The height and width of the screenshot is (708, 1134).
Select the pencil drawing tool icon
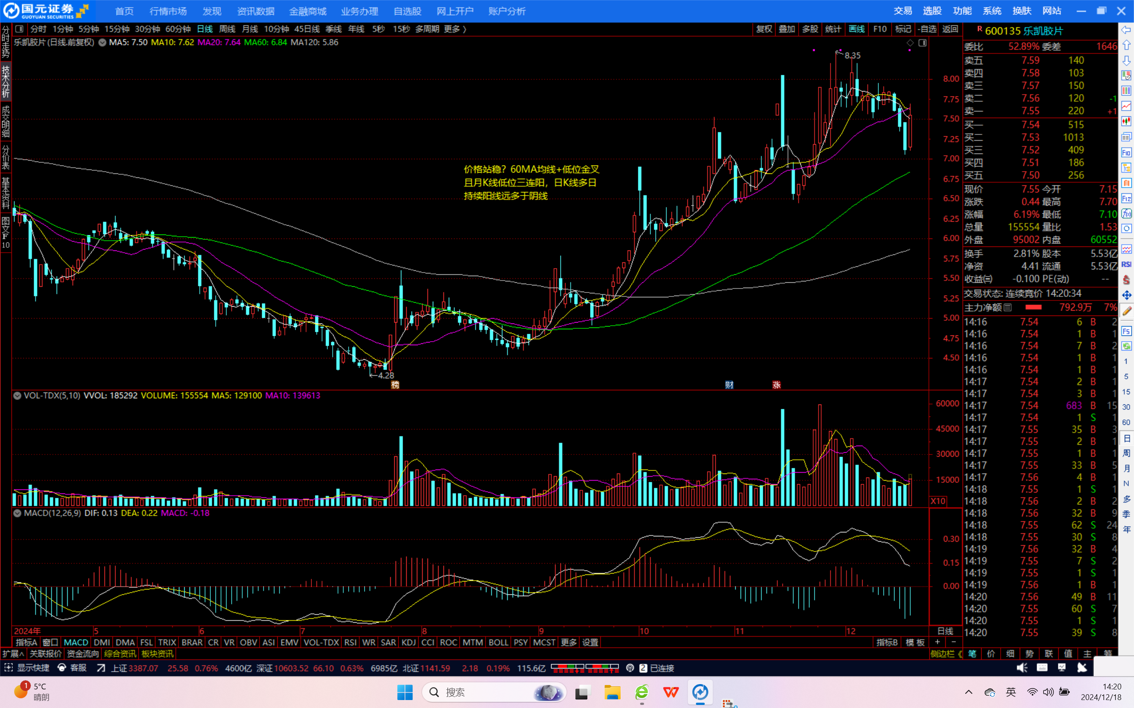(1126, 311)
